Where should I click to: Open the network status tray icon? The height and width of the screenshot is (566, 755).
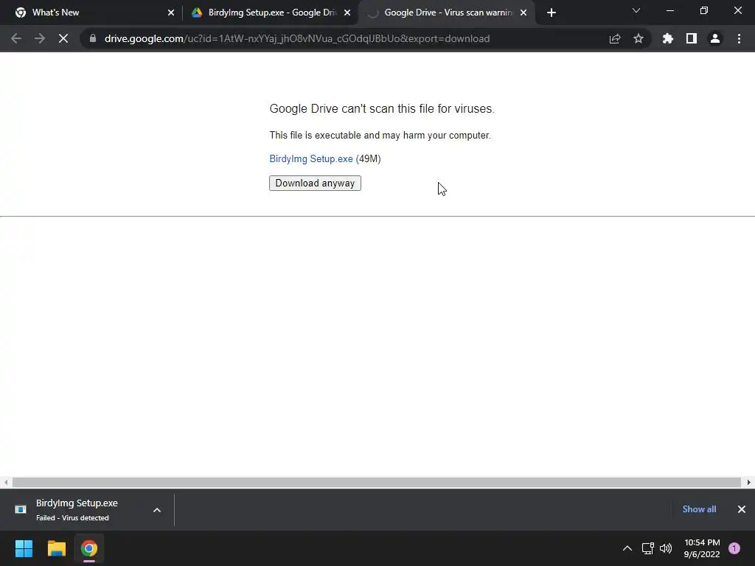[647, 548]
